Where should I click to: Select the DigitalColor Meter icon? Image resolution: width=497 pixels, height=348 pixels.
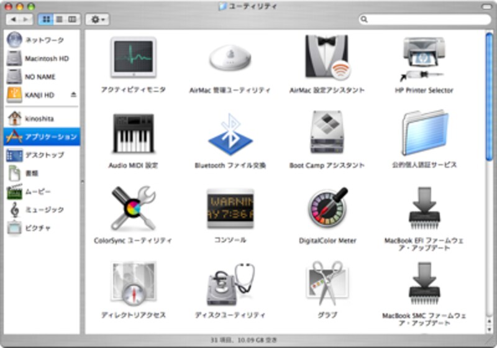(x=327, y=208)
